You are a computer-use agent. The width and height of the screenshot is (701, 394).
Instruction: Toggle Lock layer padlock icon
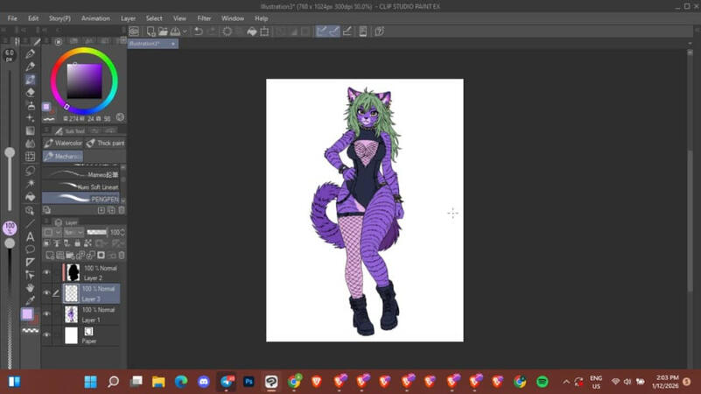point(77,243)
